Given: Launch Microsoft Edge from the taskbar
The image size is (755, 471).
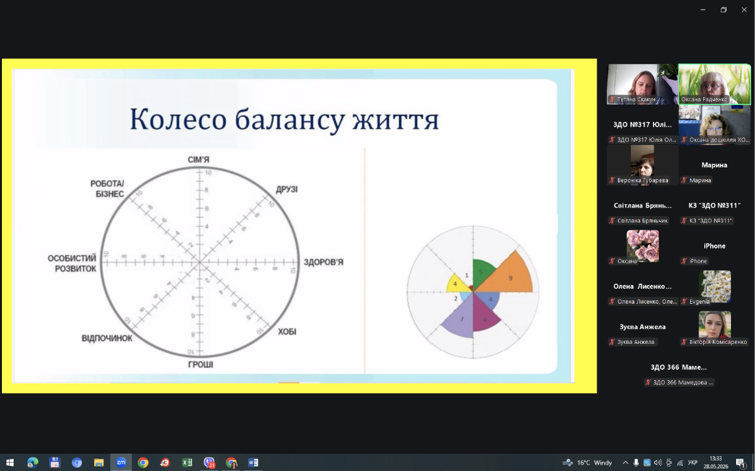Looking at the screenshot, I should tap(32, 463).
